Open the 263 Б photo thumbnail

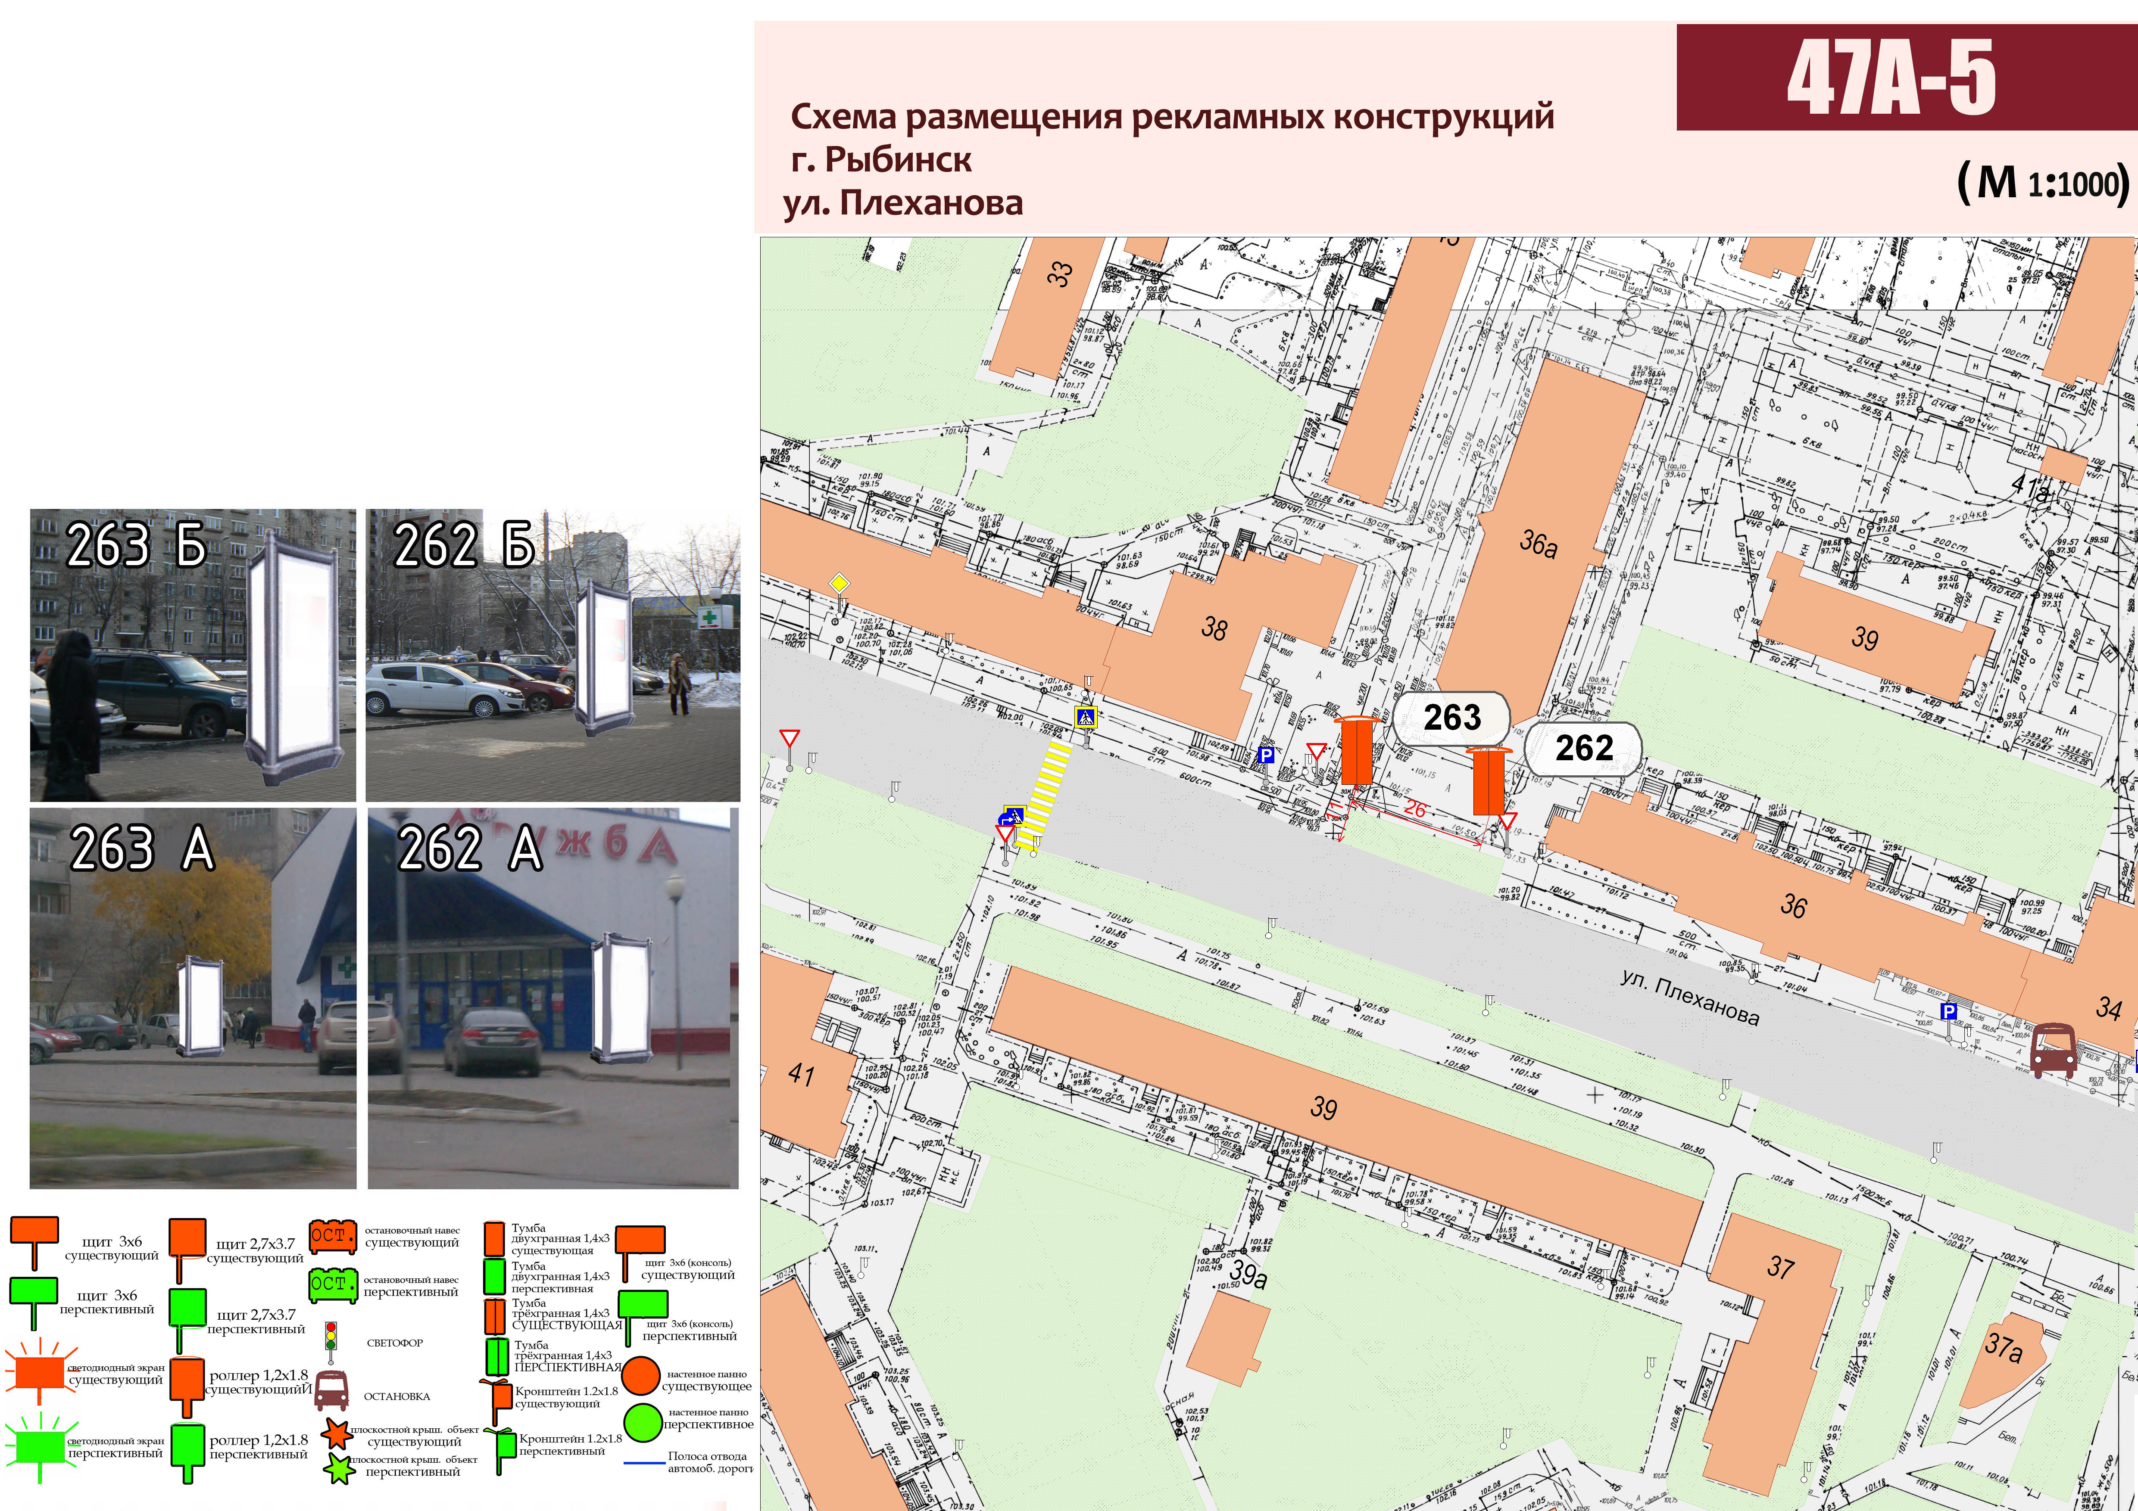click(193, 655)
